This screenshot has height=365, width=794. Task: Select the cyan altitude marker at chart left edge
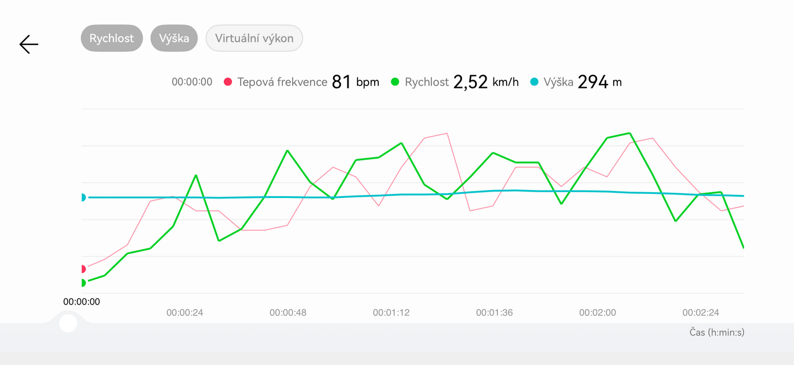83,197
